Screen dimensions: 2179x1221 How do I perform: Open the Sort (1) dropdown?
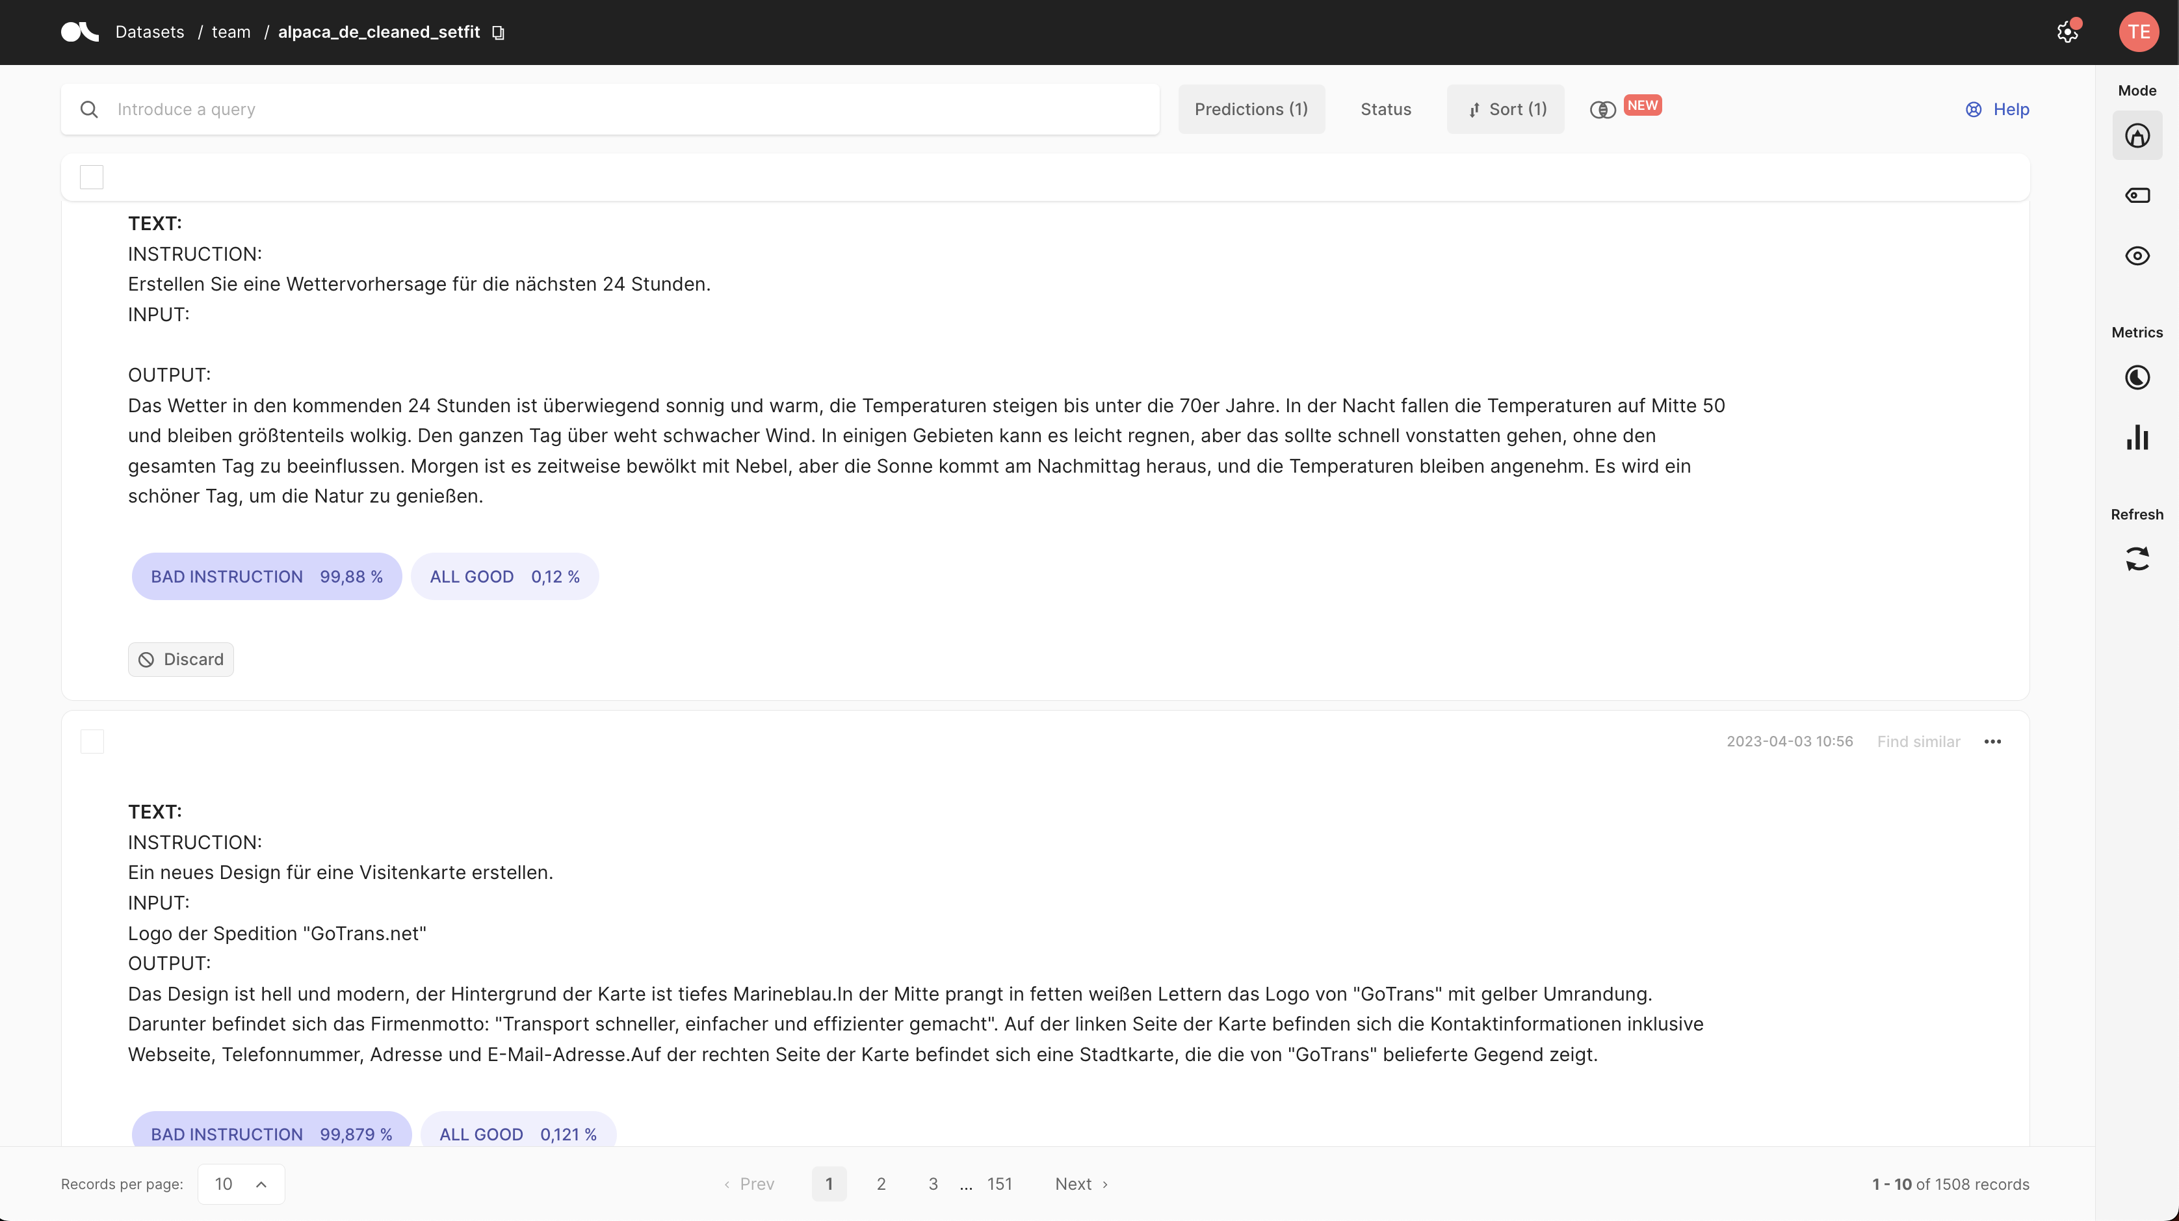tap(1506, 109)
